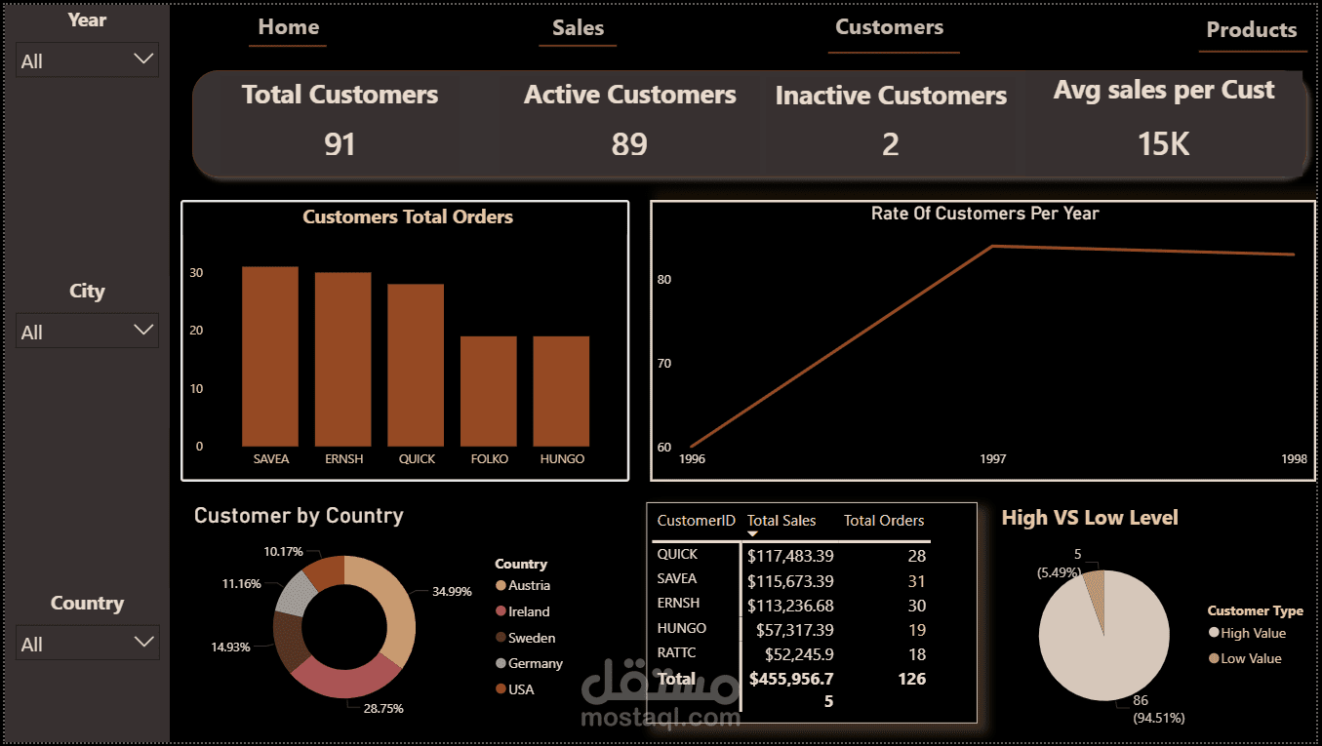Click the Customers Total Orders chart title
Image resolution: width=1322 pixels, height=746 pixels.
[408, 217]
